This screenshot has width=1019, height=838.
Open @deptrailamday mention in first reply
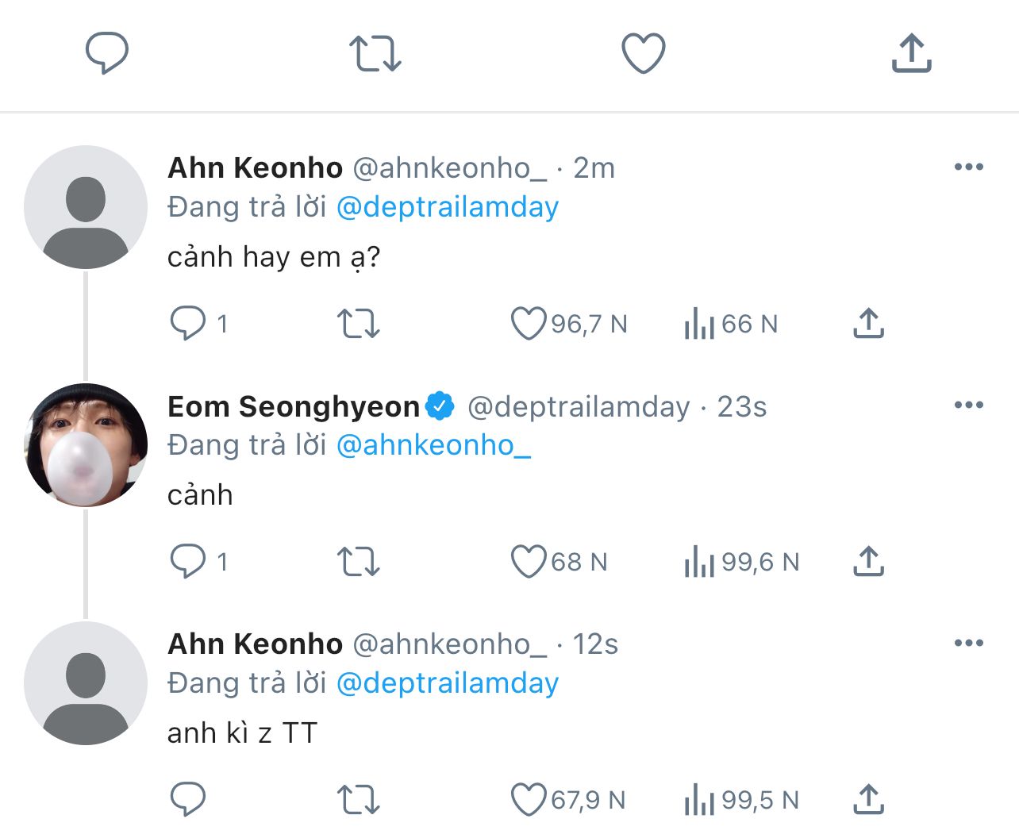(x=448, y=207)
